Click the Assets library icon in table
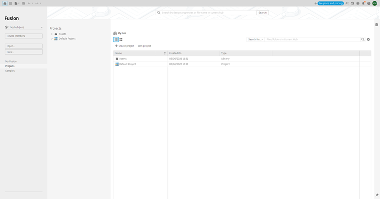Screen dimensions: 380x199 tap(117, 59)
